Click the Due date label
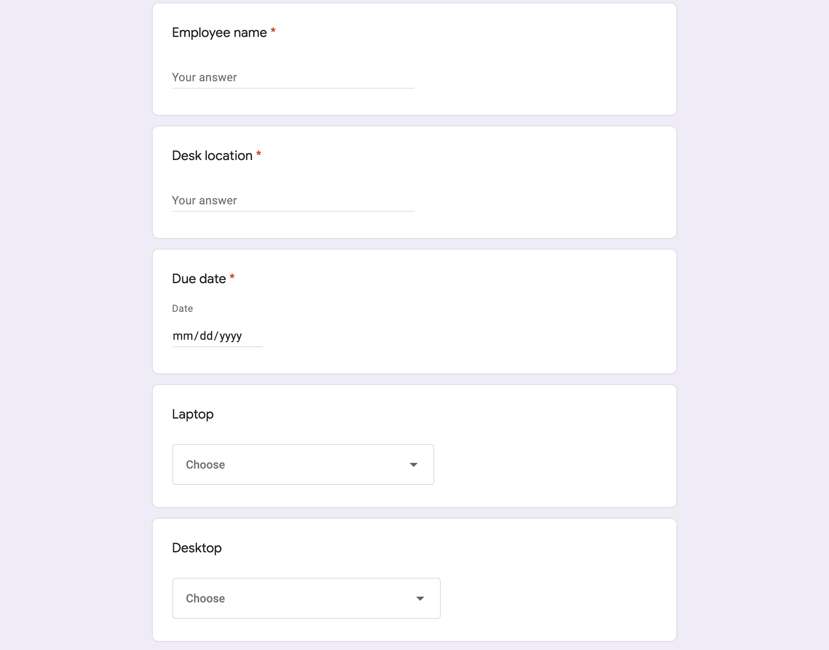The height and width of the screenshot is (650, 829). click(x=198, y=278)
